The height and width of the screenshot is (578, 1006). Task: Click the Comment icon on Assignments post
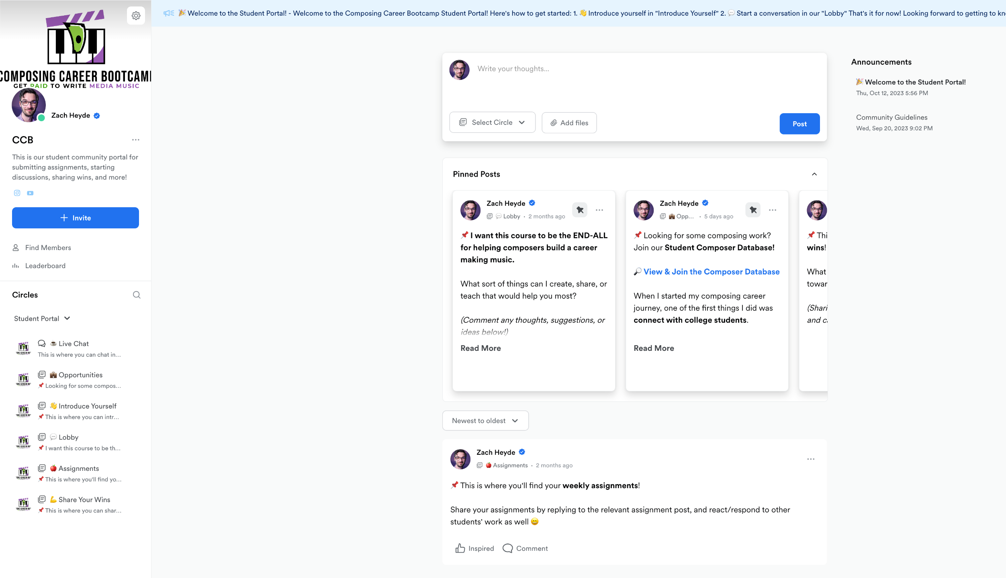[508, 548]
